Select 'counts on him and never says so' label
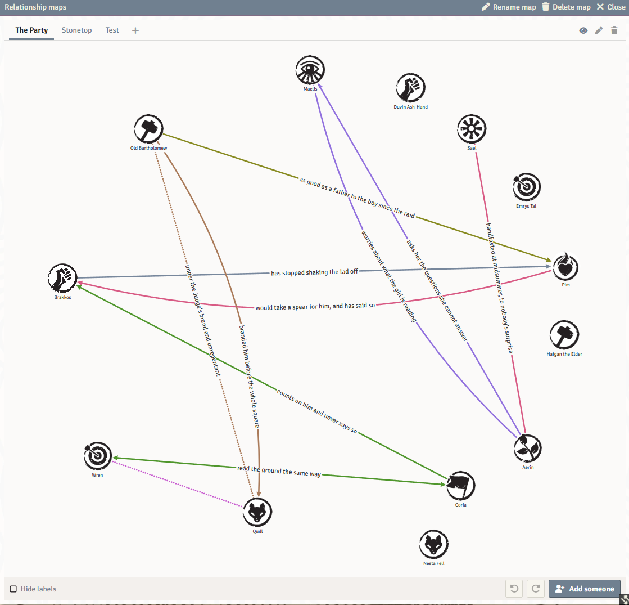The height and width of the screenshot is (605, 629). click(317, 411)
